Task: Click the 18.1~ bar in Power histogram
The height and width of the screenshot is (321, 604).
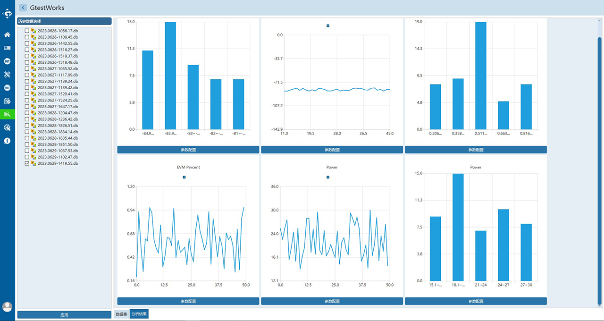Action: tap(458, 227)
